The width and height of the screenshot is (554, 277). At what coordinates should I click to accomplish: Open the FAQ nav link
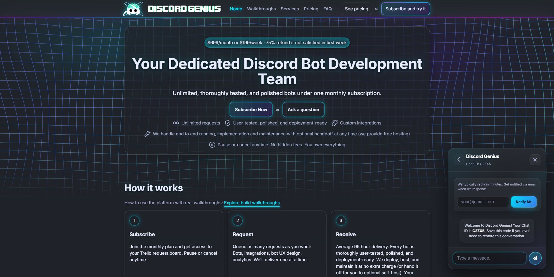coord(327,9)
